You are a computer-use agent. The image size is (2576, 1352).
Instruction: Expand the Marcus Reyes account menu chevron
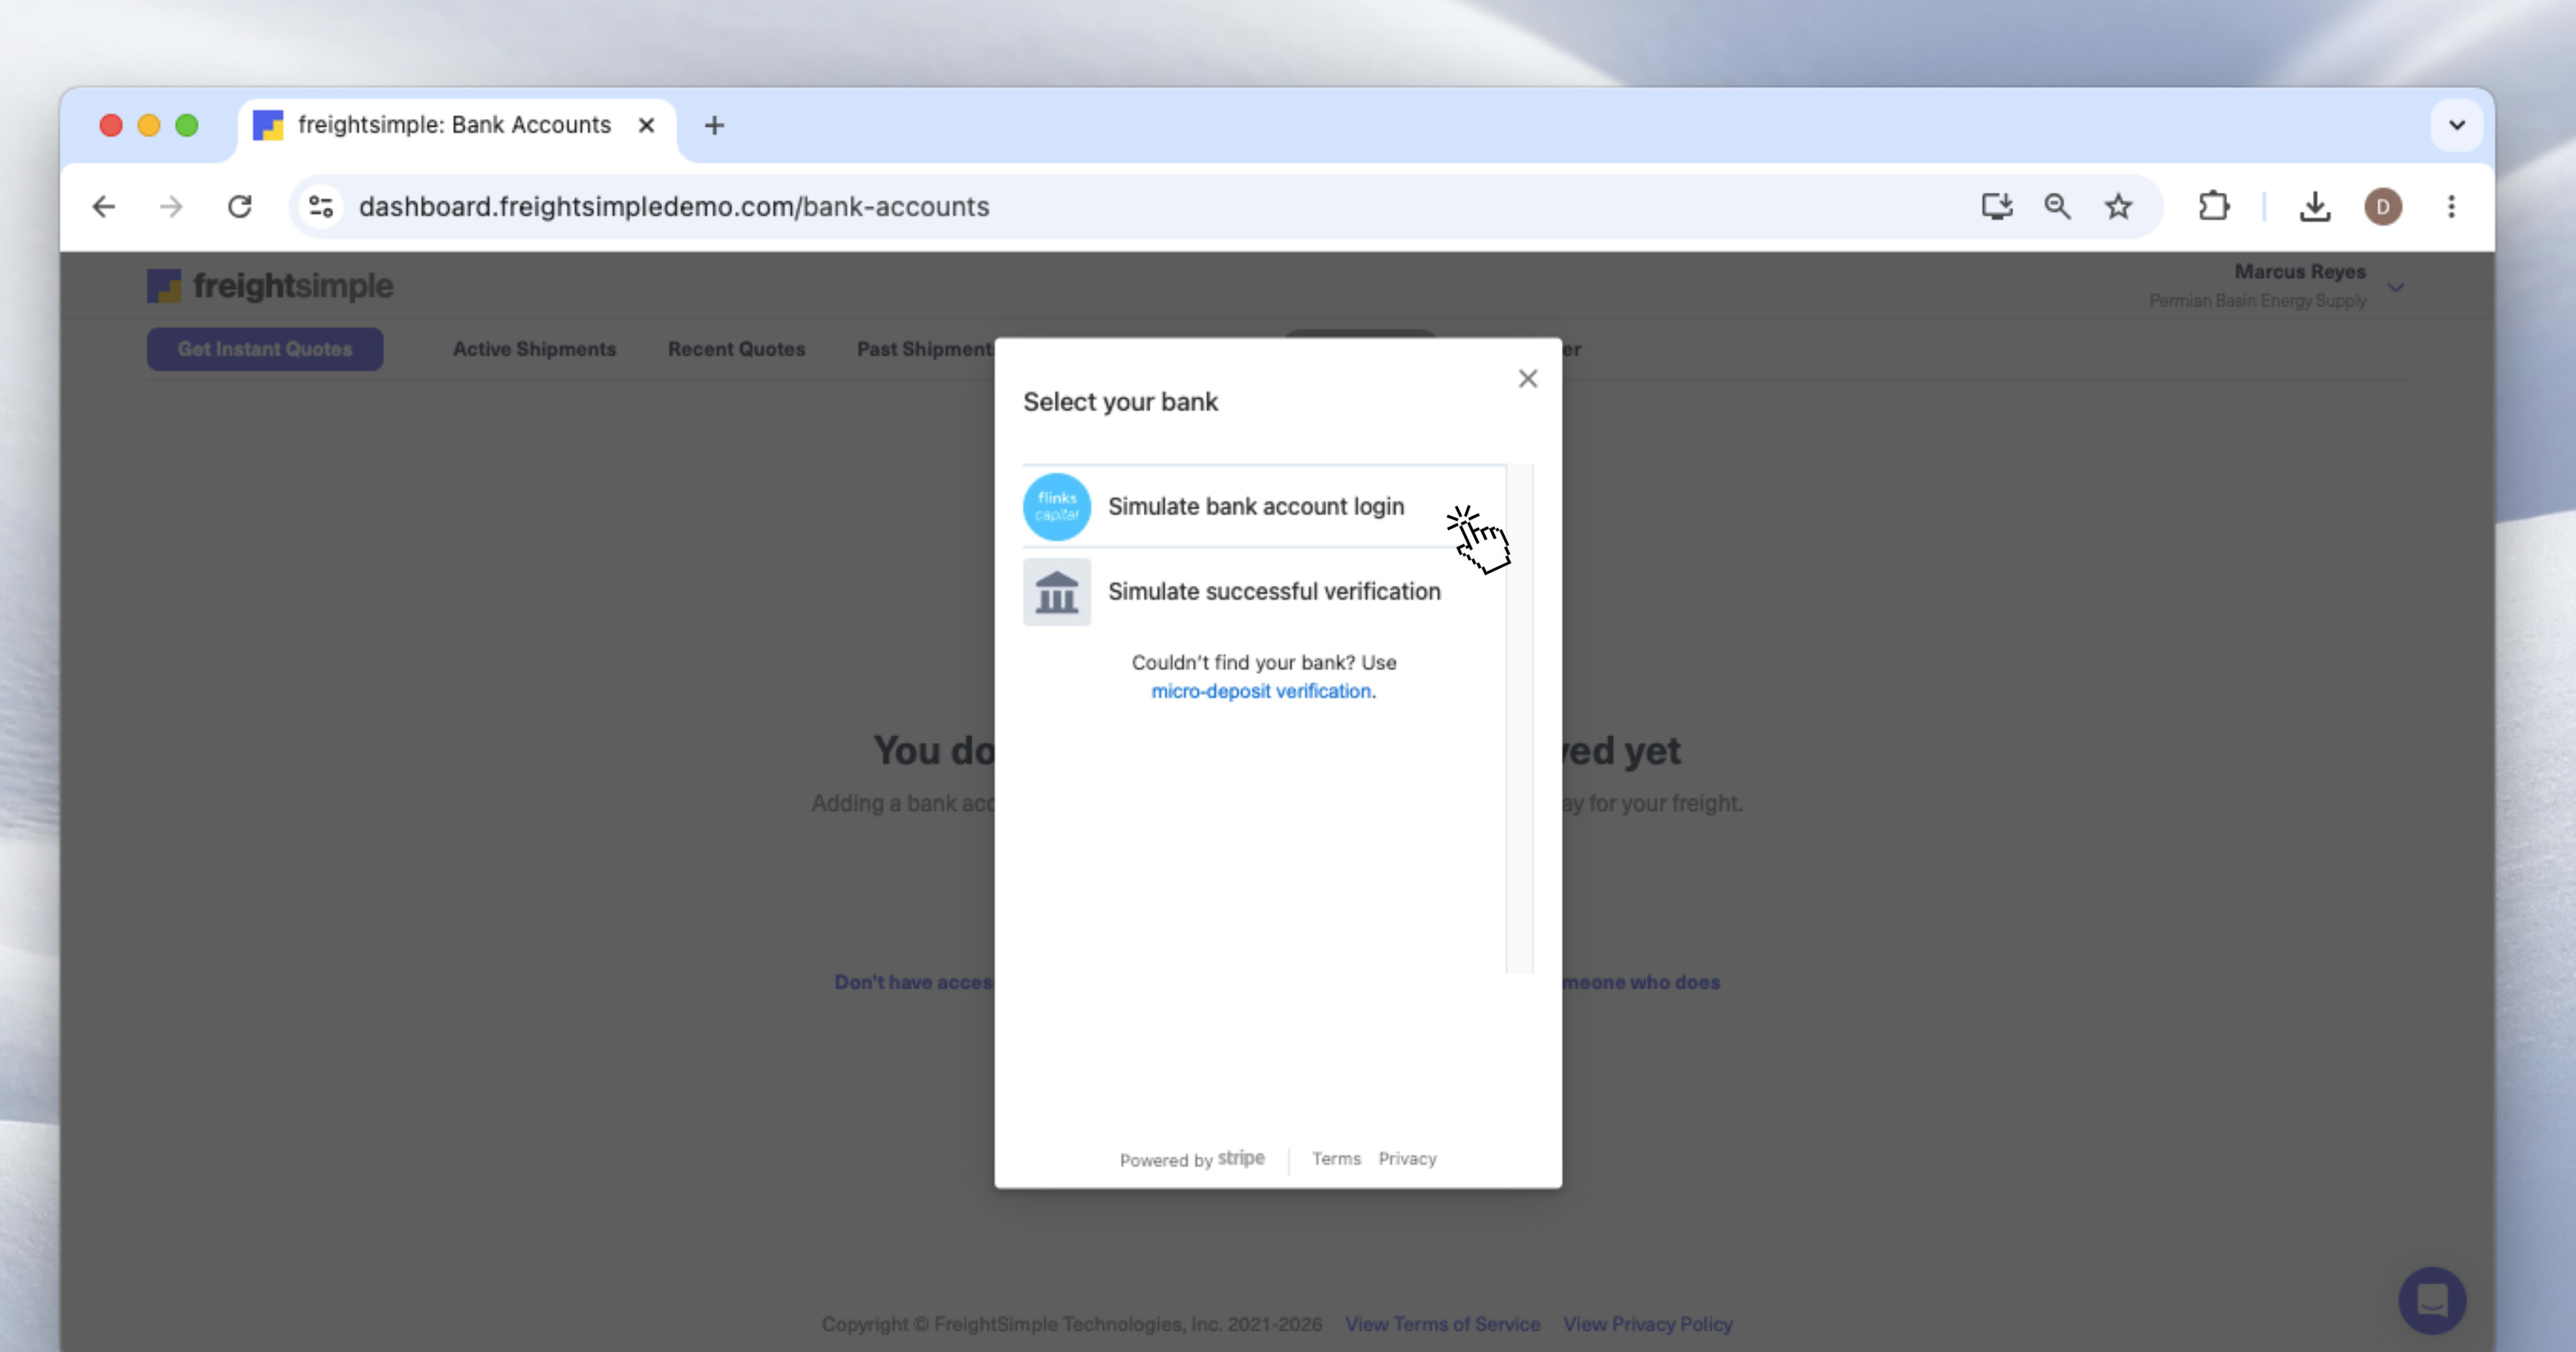pyautogui.click(x=2396, y=287)
